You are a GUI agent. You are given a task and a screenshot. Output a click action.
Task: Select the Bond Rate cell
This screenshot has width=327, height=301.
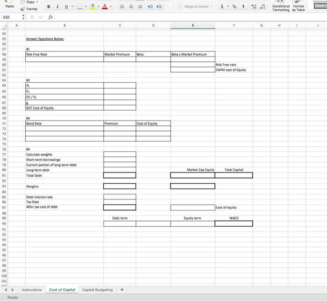64,123
